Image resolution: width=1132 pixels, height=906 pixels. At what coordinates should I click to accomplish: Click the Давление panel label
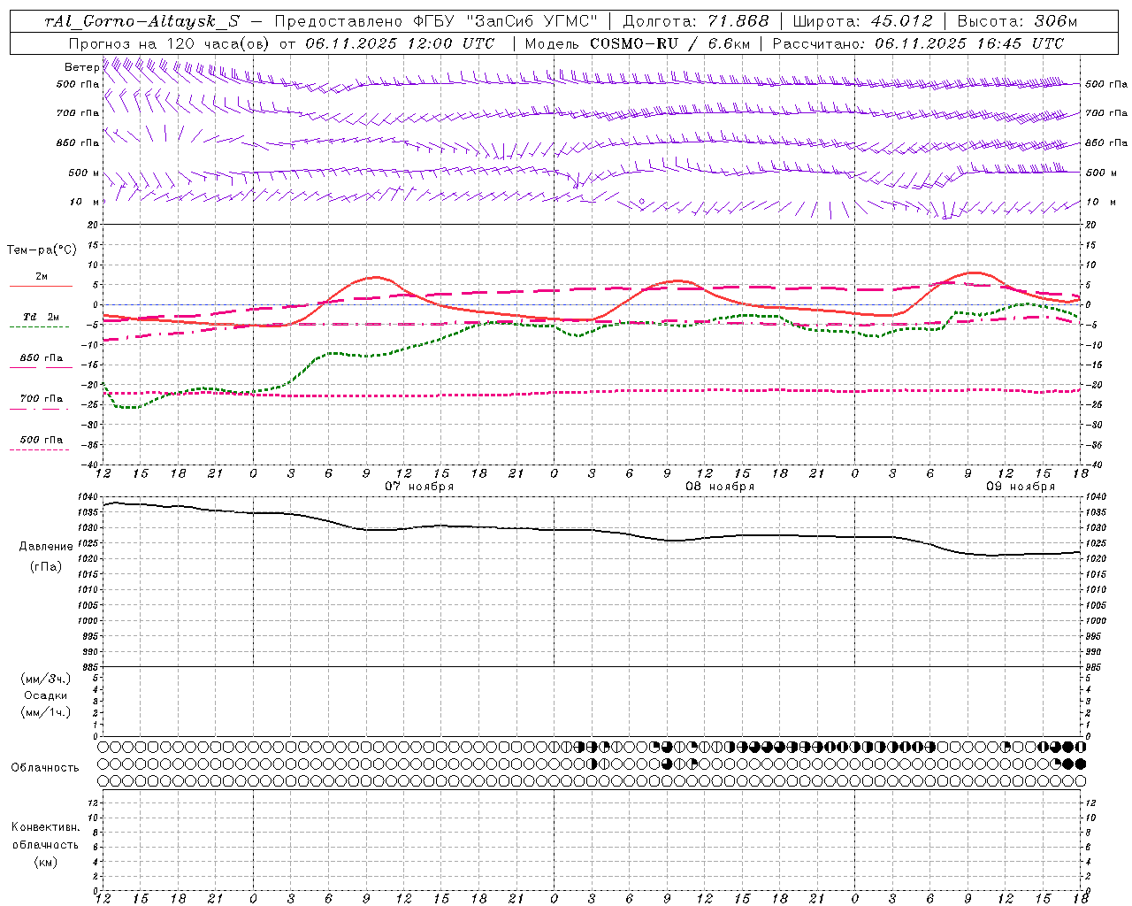pyautogui.click(x=46, y=547)
